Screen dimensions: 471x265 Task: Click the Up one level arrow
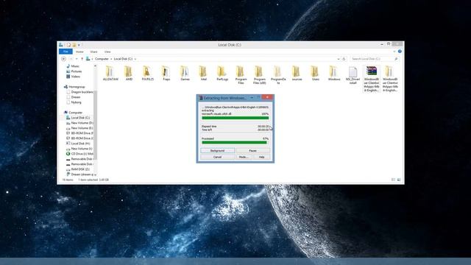click(82, 59)
